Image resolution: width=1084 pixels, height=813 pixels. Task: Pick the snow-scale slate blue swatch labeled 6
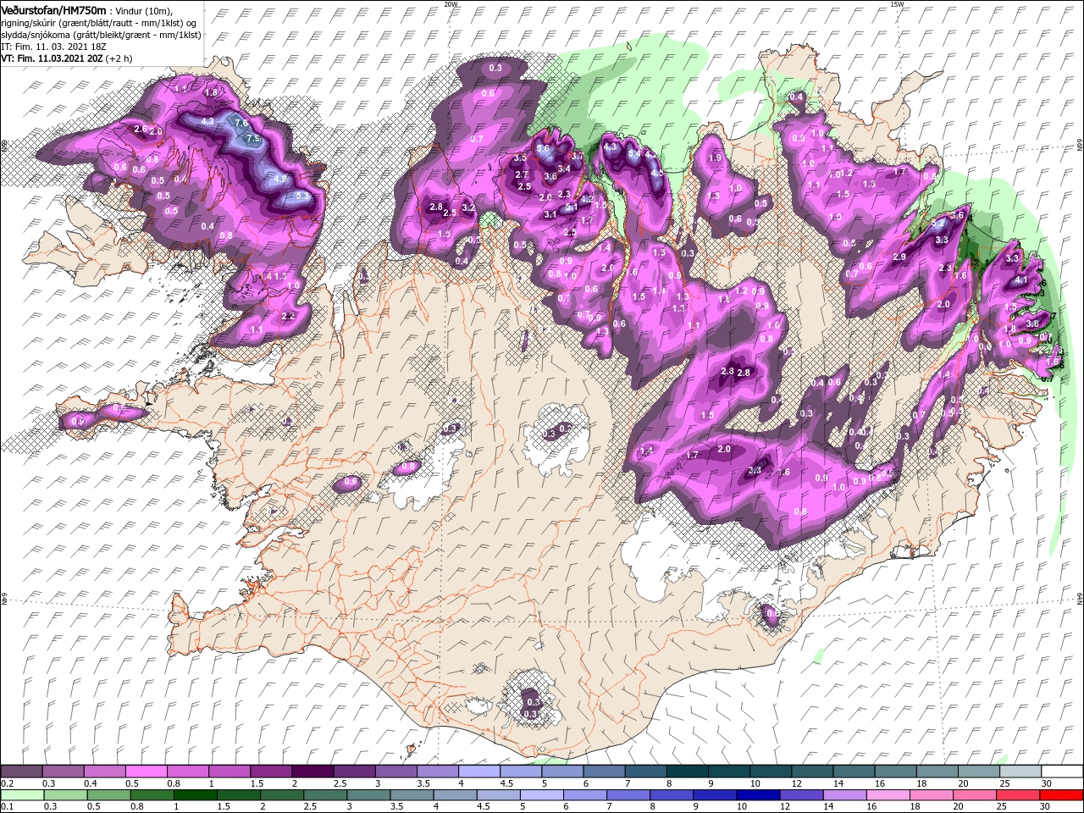tap(604, 772)
